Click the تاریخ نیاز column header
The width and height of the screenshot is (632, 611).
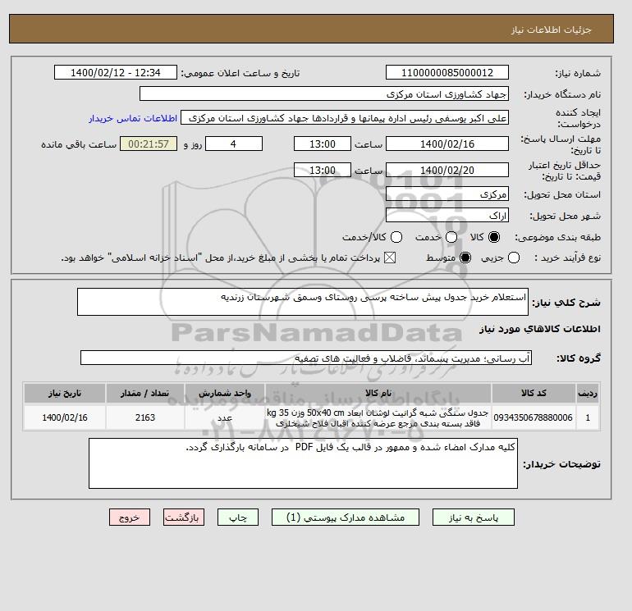pyautogui.click(x=65, y=393)
